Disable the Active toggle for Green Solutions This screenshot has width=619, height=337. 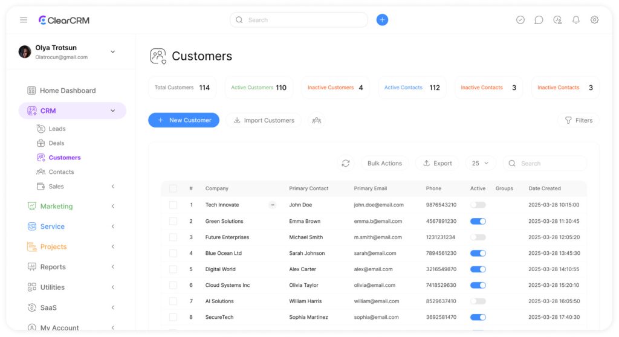coord(478,221)
